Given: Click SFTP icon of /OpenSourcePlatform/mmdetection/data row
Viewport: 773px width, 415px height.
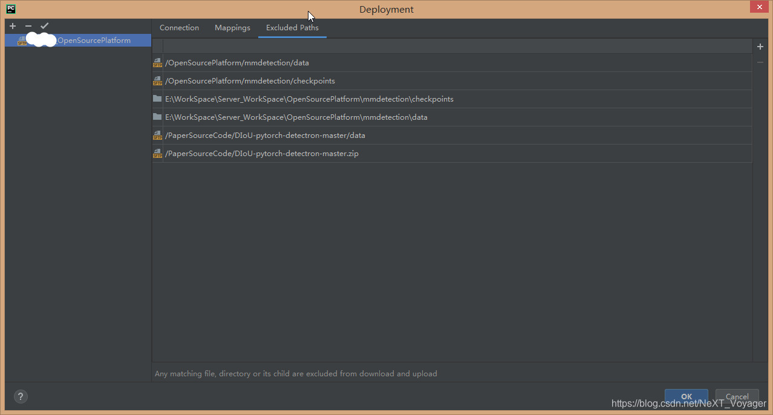Looking at the screenshot, I should pyautogui.click(x=158, y=63).
